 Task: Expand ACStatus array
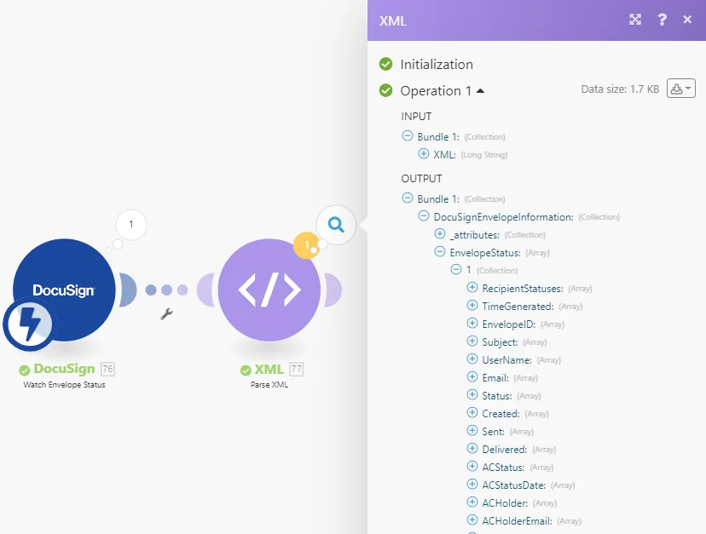(x=472, y=467)
